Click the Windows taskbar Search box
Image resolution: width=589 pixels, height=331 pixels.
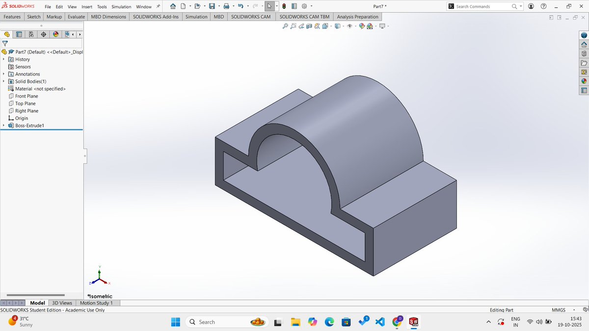(227, 322)
